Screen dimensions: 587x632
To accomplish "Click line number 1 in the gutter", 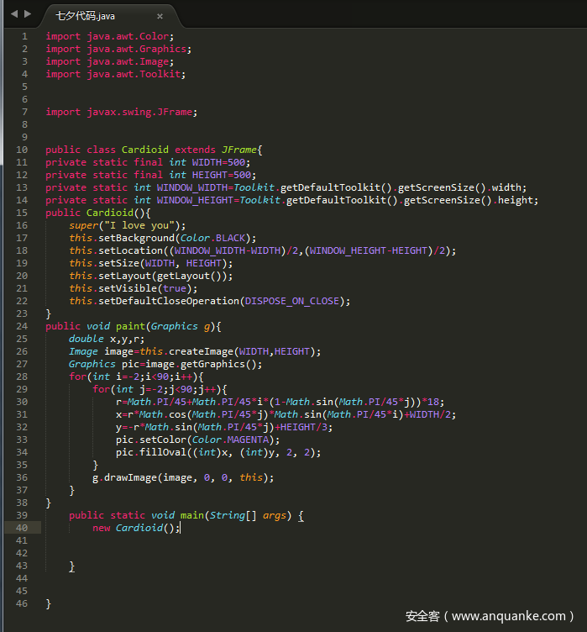I will pos(24,36).
